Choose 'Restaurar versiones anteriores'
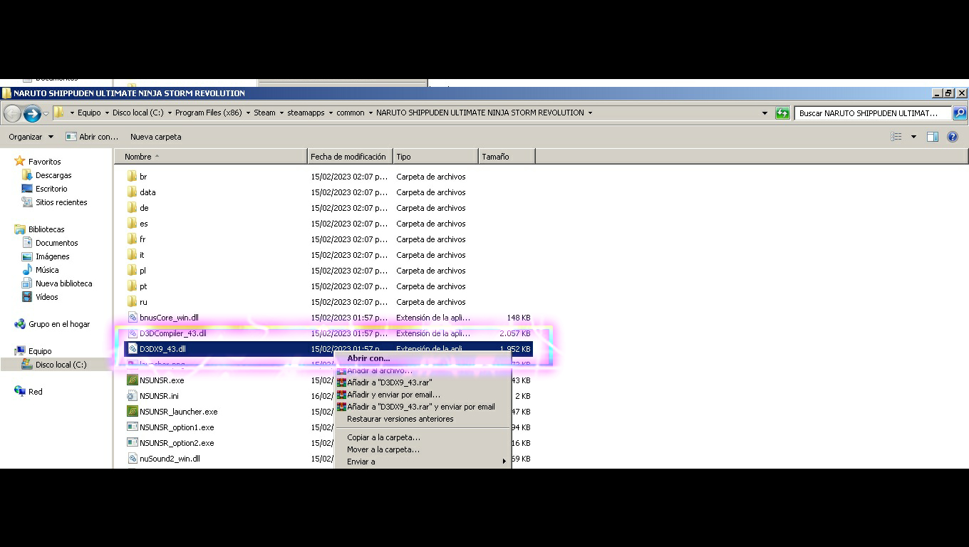 423,419
